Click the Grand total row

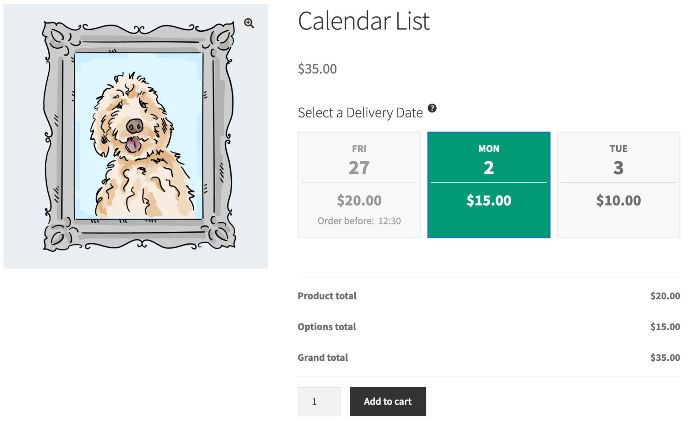tap(322, 357)
